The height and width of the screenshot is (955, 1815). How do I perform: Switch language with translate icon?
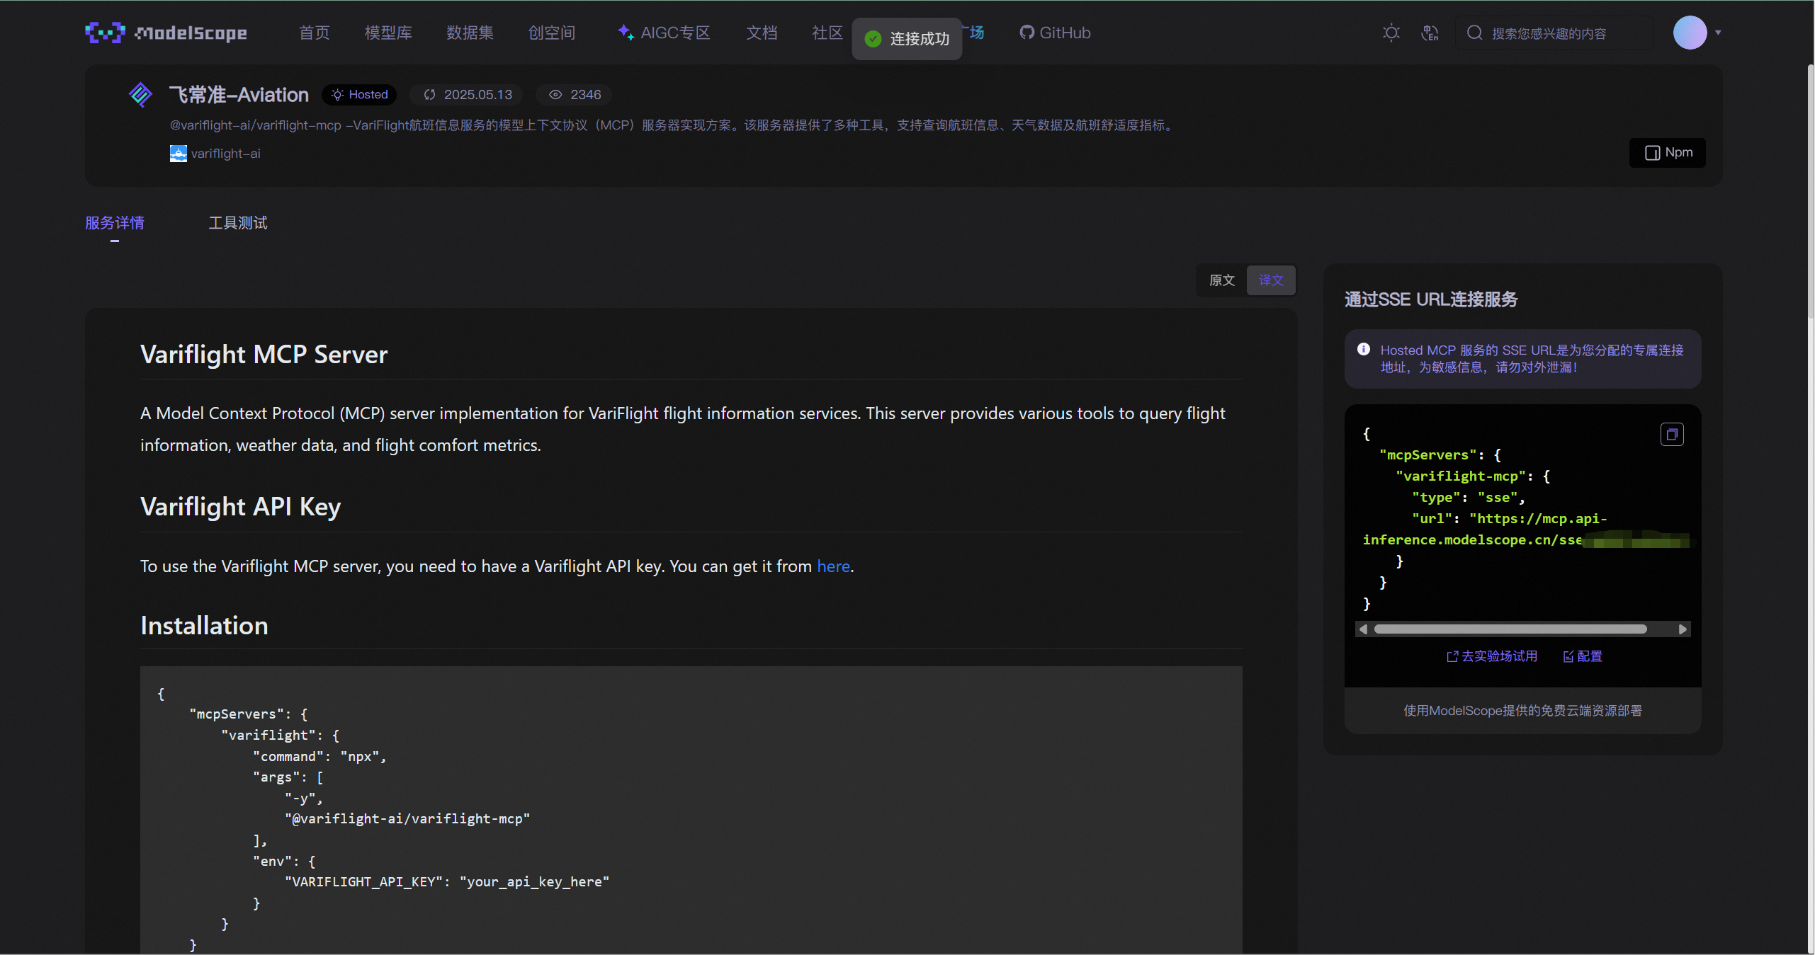[x=1430, y=33]
